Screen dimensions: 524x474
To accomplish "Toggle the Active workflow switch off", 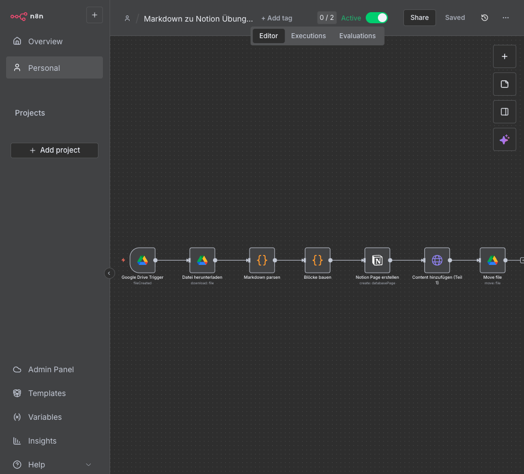I will tap(377, 18).
